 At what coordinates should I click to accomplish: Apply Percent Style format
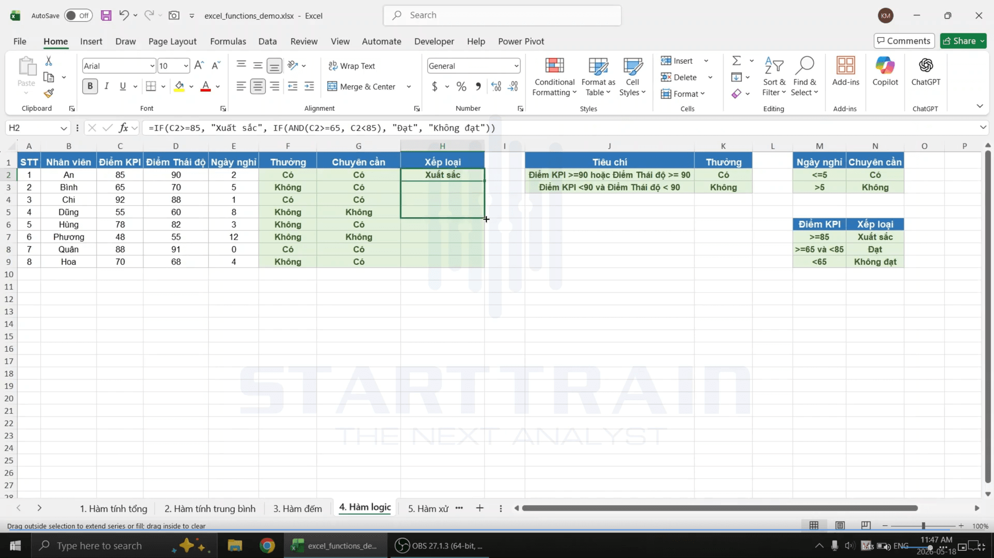461,86
